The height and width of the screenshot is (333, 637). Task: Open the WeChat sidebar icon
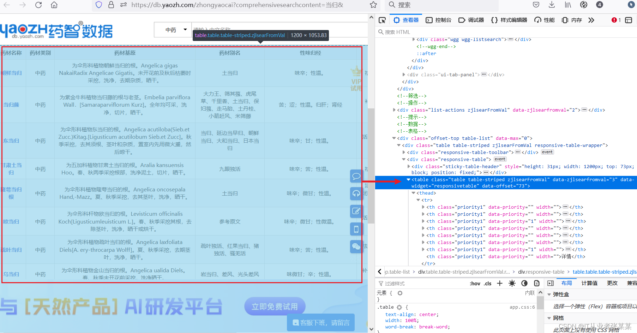pyautogui.click(x=356, y=246)
